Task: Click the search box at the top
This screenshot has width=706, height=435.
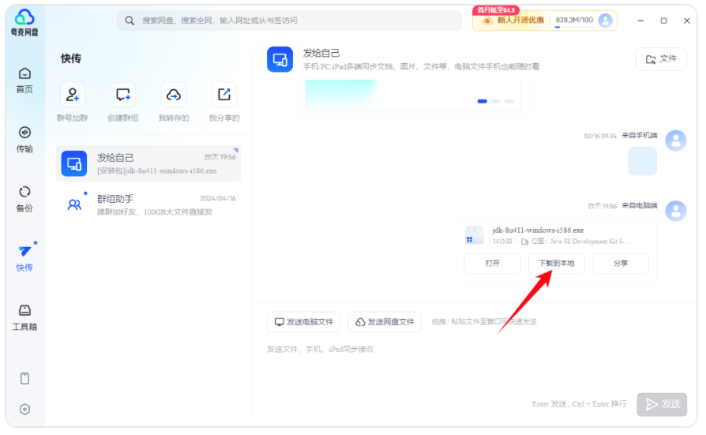Action: click(289, 21)
